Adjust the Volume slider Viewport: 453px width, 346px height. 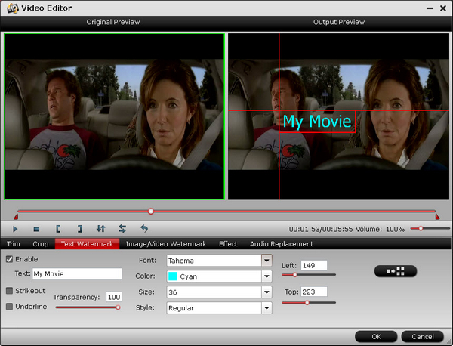430,229
